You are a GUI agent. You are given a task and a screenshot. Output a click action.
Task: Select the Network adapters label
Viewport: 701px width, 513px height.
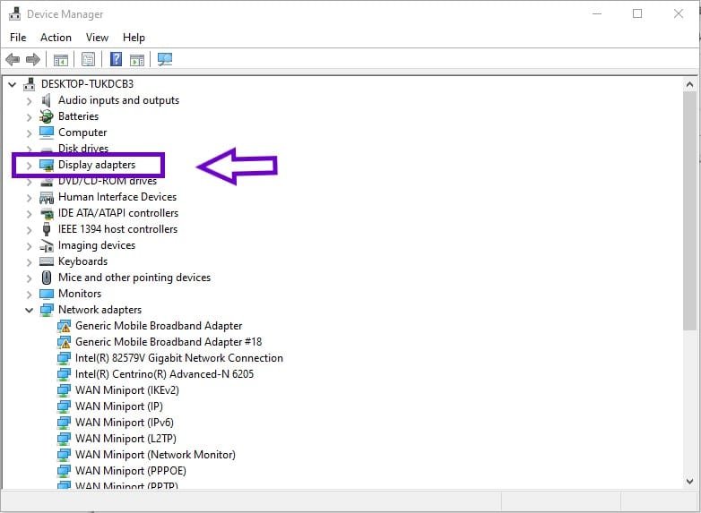tap(100, 310)
